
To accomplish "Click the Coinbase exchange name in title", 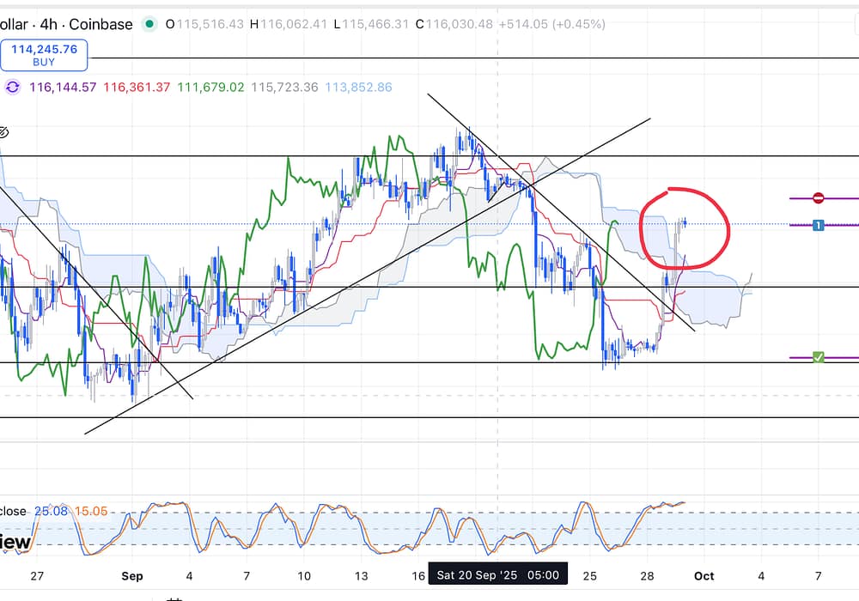I will click(101, 24).
